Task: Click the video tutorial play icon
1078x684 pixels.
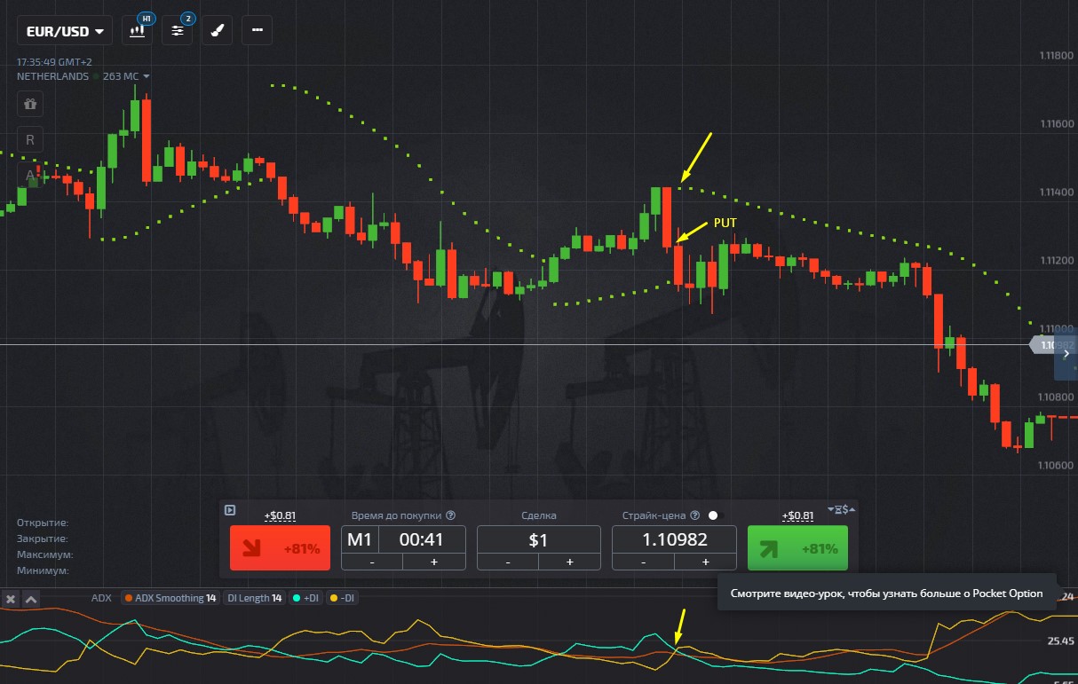Action: coord(230,510)
